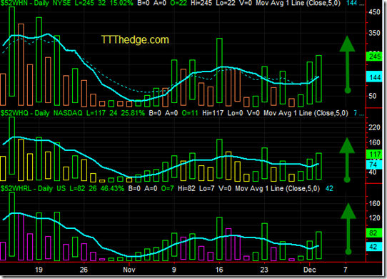Viewport: 387px width, 279px height.
Task: Click the Lo=22 value in top header
Action: tap(226, 3)
